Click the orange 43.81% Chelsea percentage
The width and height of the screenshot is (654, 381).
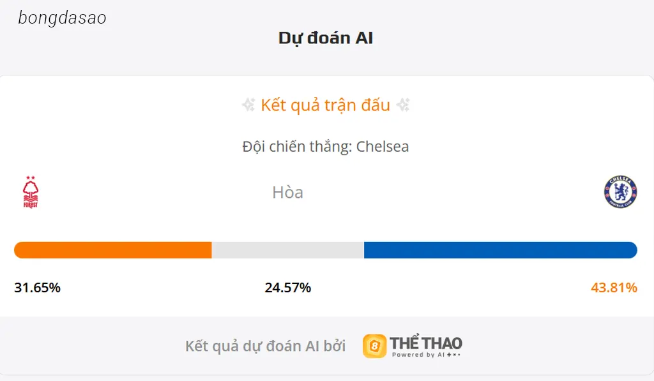614,288
